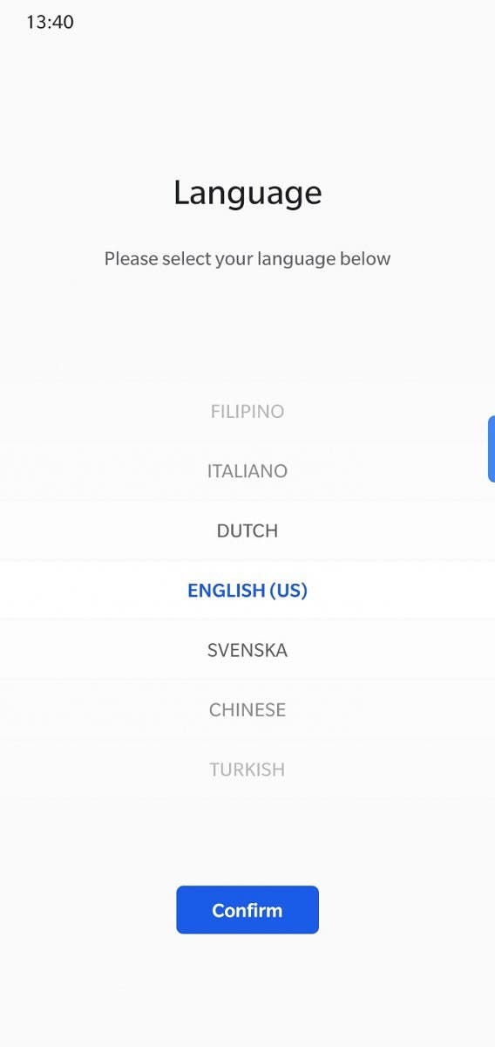Image resolution: width=495 pixels, height=1047 pixels.
Task: Click the Language heading
Action: [247, 193]
